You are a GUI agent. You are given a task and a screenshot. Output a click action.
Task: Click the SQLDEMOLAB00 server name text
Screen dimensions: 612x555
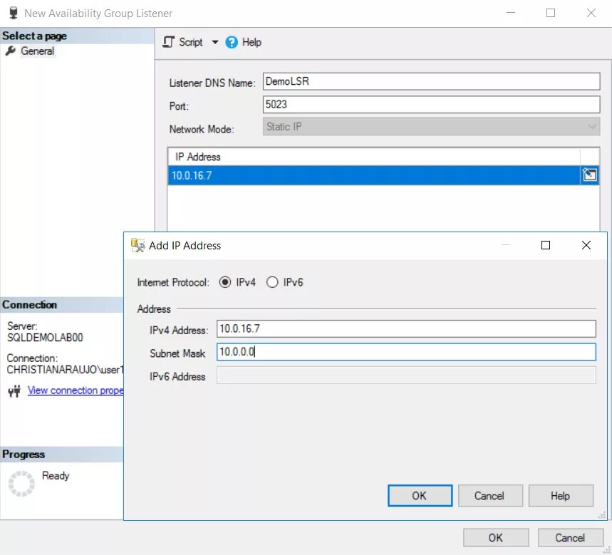[x=45, y=338]
